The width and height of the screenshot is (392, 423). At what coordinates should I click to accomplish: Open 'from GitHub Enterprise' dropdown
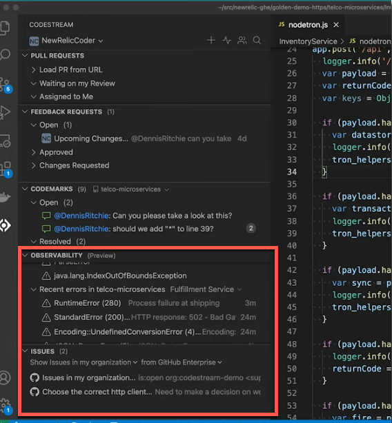tap(182, 362)
